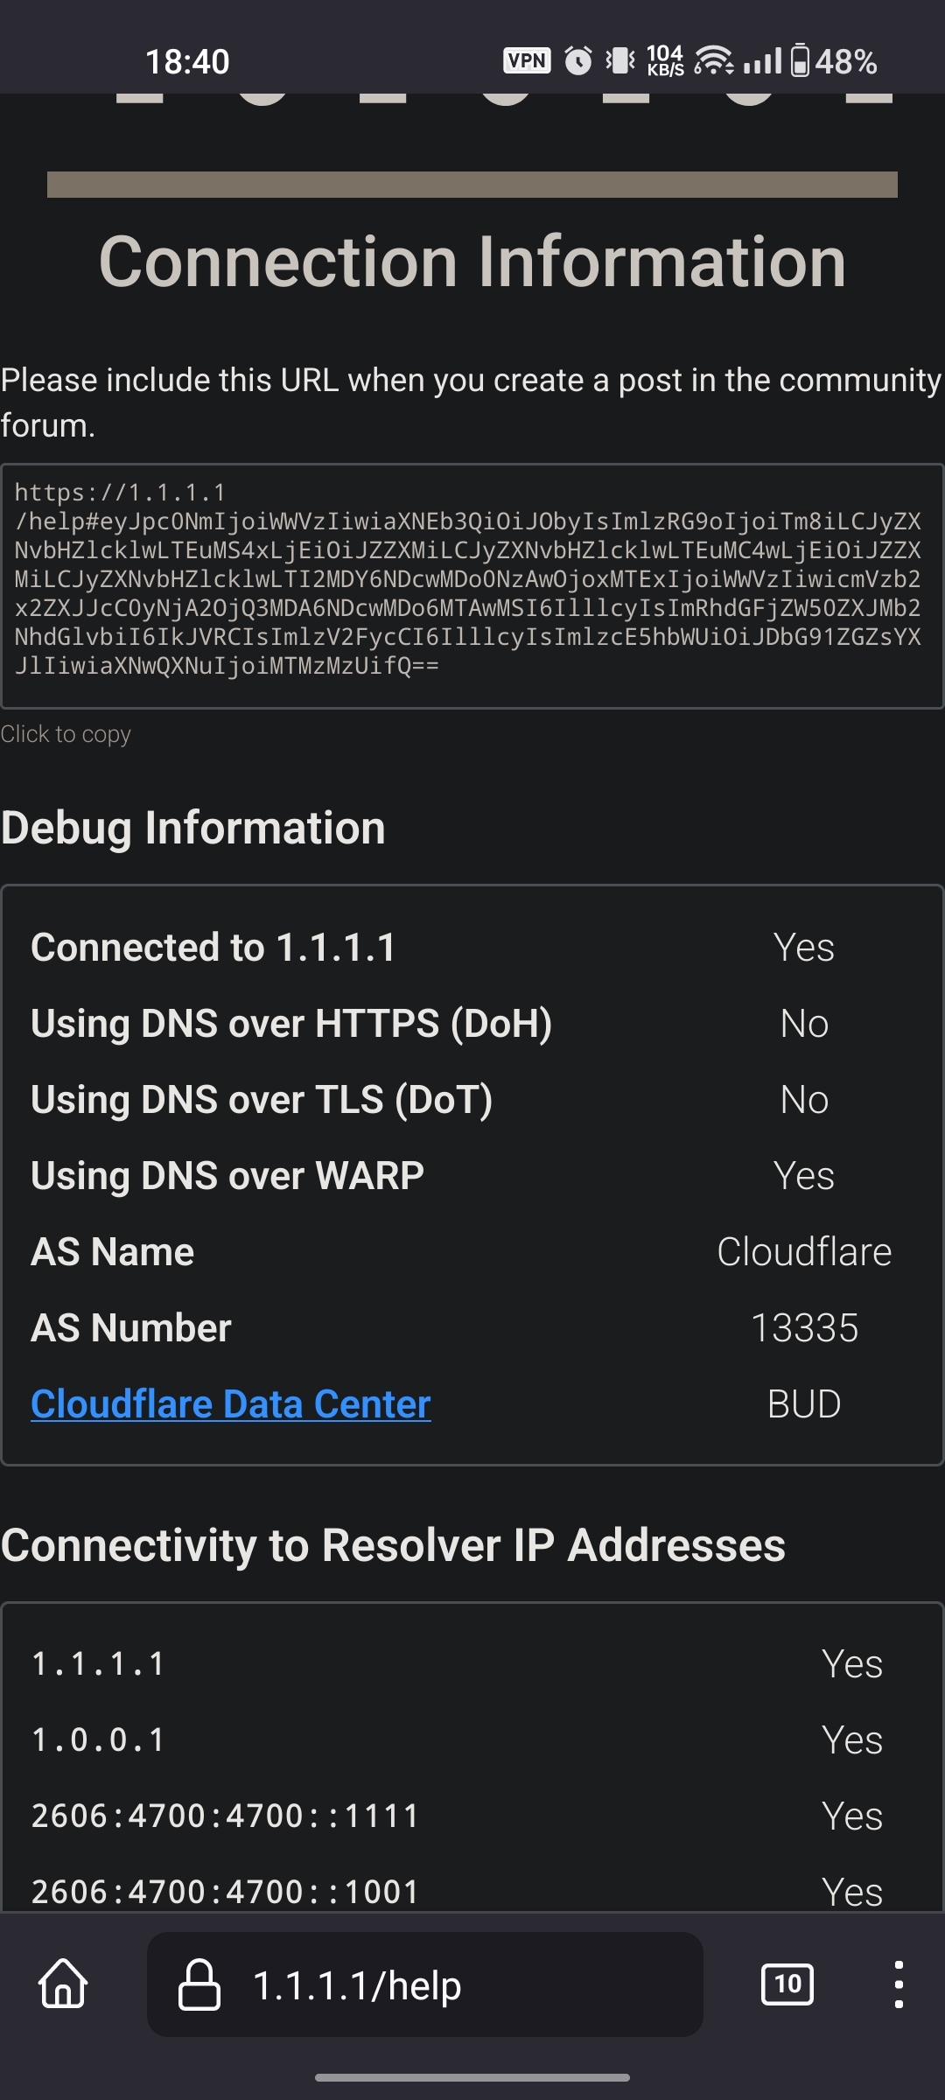Select the 1.1.1.1/help address bar

(x=425, y=1984)
